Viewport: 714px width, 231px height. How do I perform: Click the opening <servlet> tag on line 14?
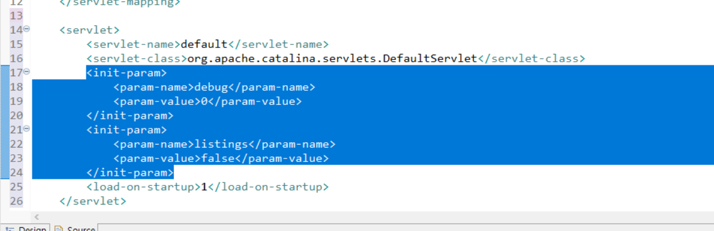89,30
